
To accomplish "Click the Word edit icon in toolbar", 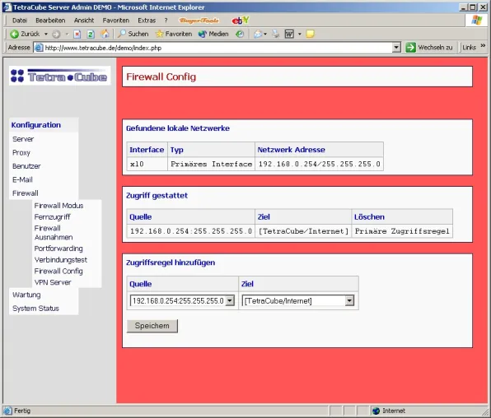I will pyautogui.click(x=289, y=34).
